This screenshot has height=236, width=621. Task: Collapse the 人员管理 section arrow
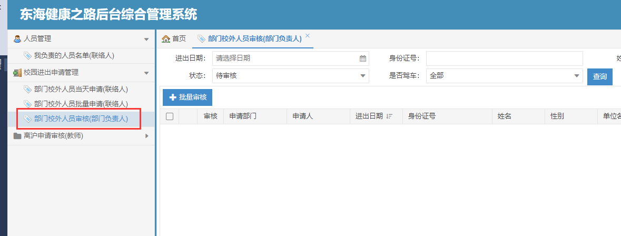(x=146, y=40)
